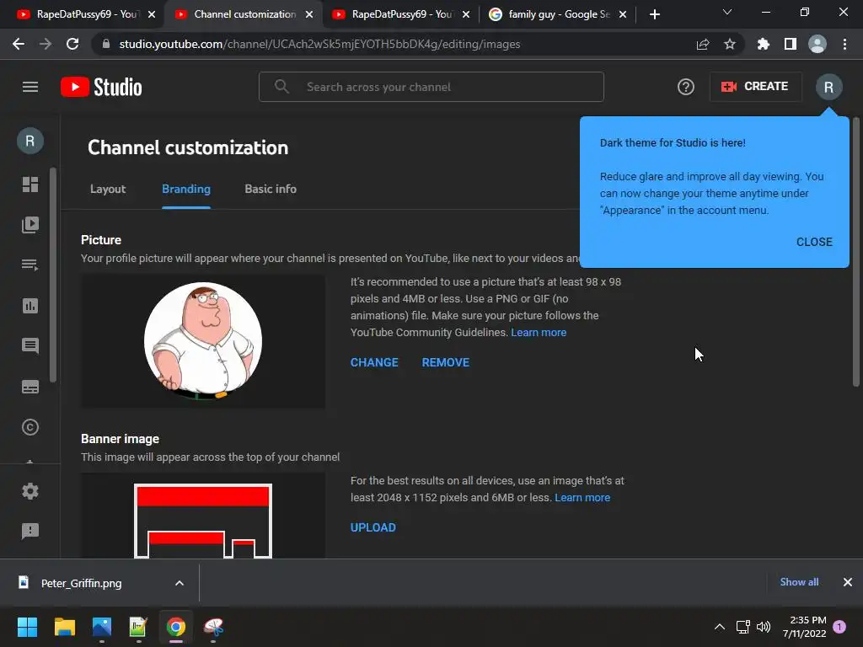Open the Studio hamburger menu
Screen dimensions: 863x647
tap(30, 87)
